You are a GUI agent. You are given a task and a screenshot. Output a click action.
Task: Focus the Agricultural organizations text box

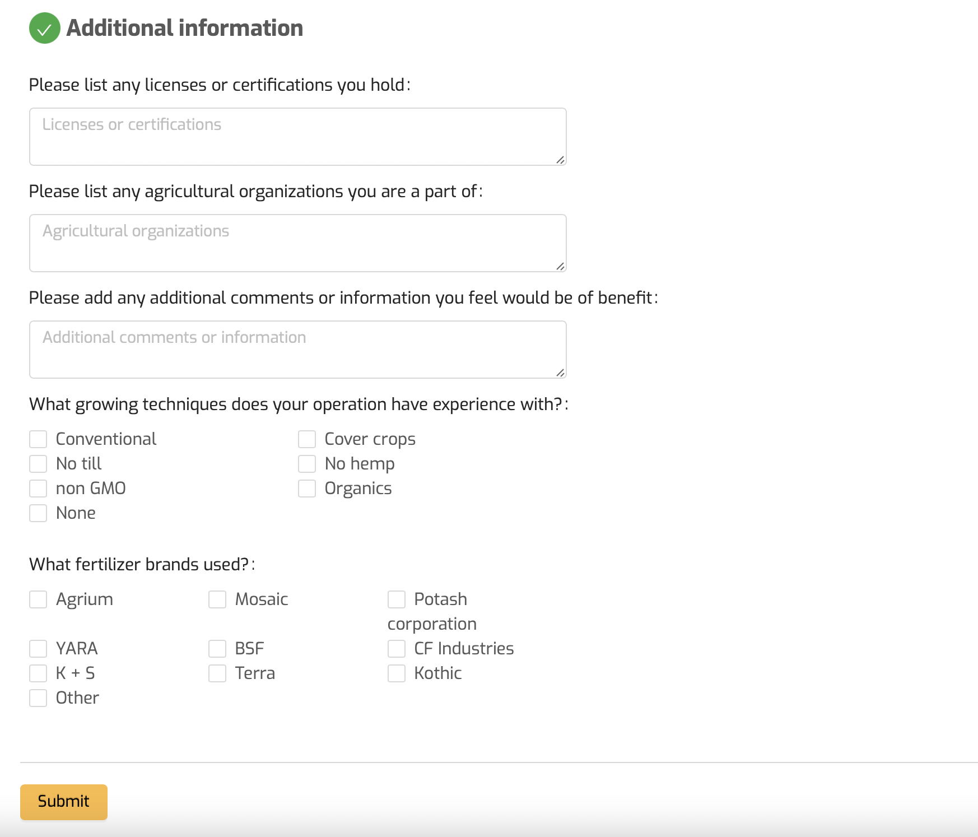(297, 243)
